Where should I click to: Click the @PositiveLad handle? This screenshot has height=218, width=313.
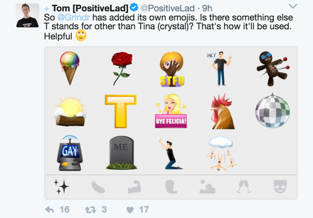[166, 8]
